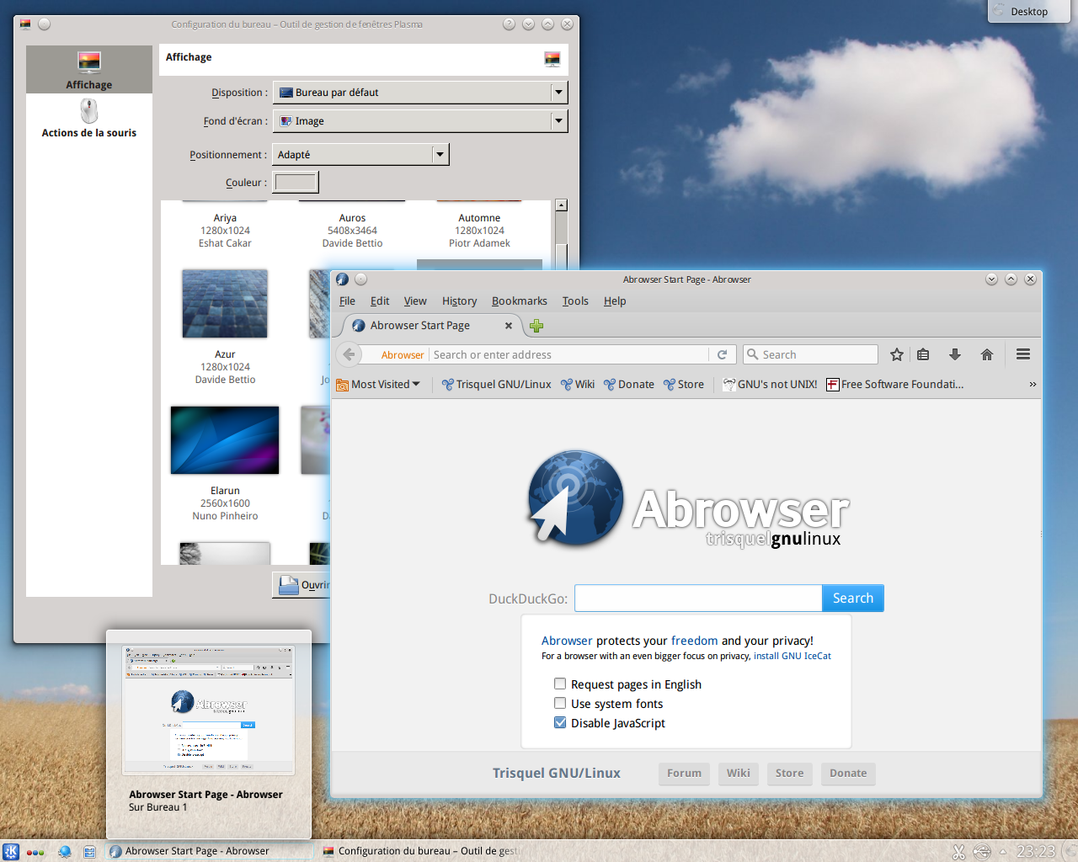This screenshot has width=1078, height=862.
Task: Open the Fond d'écran dropdown
Action: tap(420, 121)
